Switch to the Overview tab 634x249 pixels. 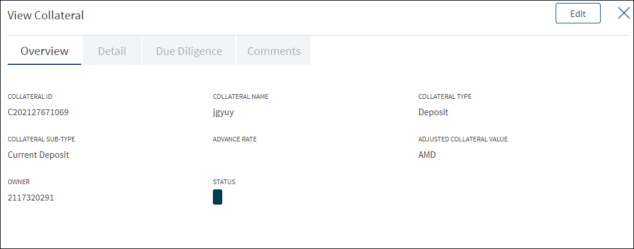pyautogui.click(x=44, y=51)
